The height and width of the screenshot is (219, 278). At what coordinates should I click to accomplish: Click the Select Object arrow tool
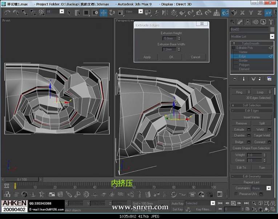70,12
